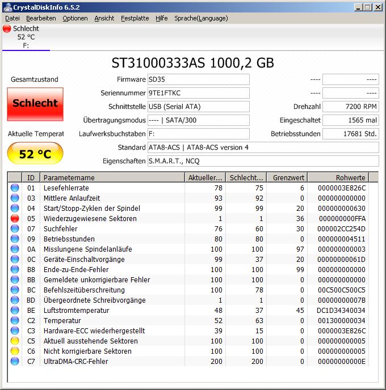Click the Laufwerksbuchstaben field F:

click(199, 134)
